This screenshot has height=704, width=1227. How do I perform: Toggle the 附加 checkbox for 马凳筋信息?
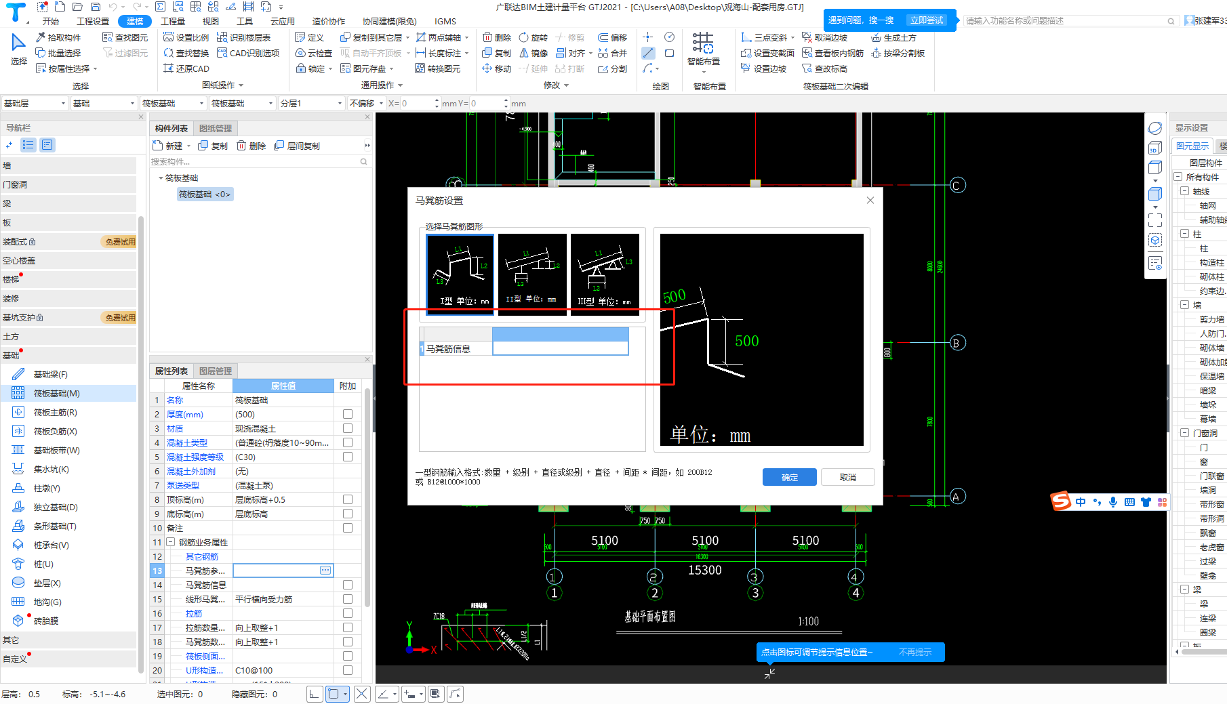click(348, 585)
